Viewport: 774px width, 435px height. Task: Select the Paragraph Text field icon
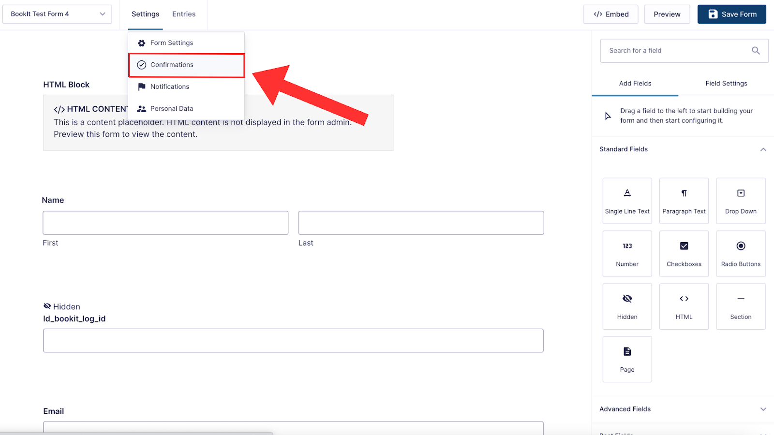coord(684,193)
